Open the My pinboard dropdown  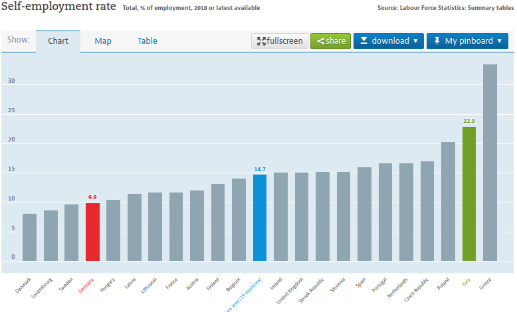pyautogui.click(x=467, y=41)
